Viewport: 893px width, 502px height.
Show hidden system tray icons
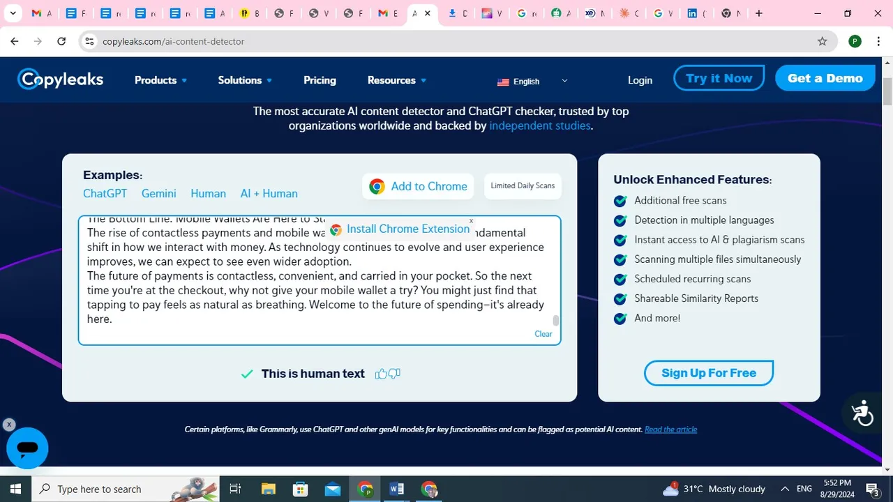click(785, 489)
